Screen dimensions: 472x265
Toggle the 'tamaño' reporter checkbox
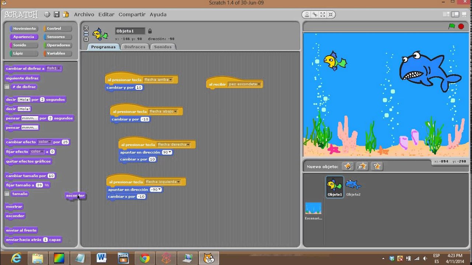[7, 194]
